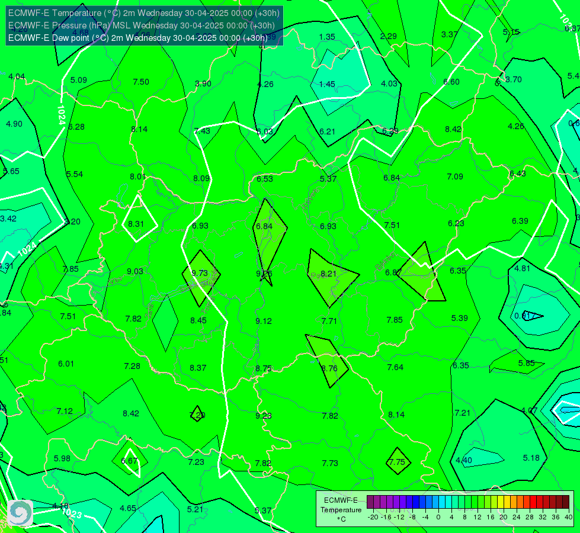Click the 7.43 grid value
This screenshot has height=533, width=580.
pos(202,131)
